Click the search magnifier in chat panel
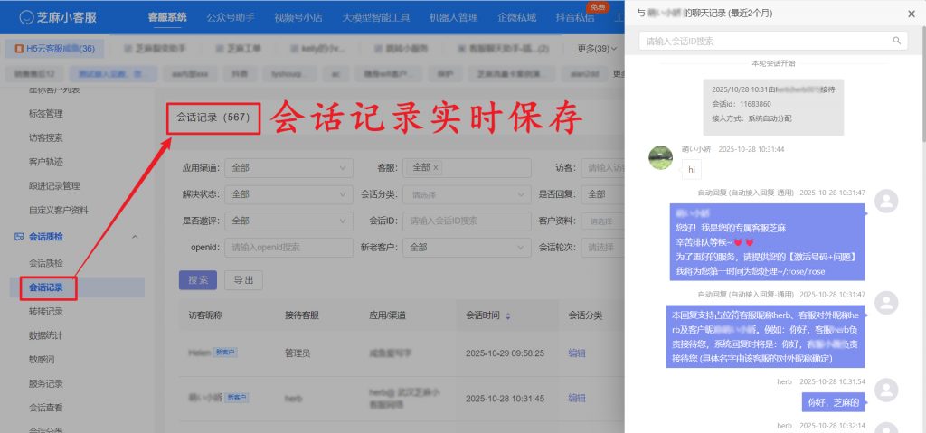The width and height of the screenshot is (926, 433). coord(897,41)
